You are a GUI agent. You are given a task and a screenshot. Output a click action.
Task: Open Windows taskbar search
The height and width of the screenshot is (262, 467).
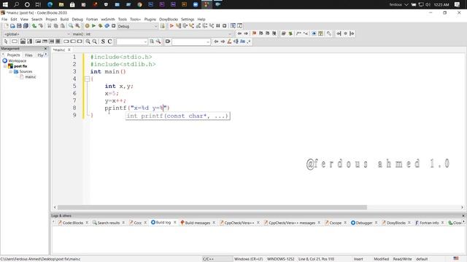point(16,4)
